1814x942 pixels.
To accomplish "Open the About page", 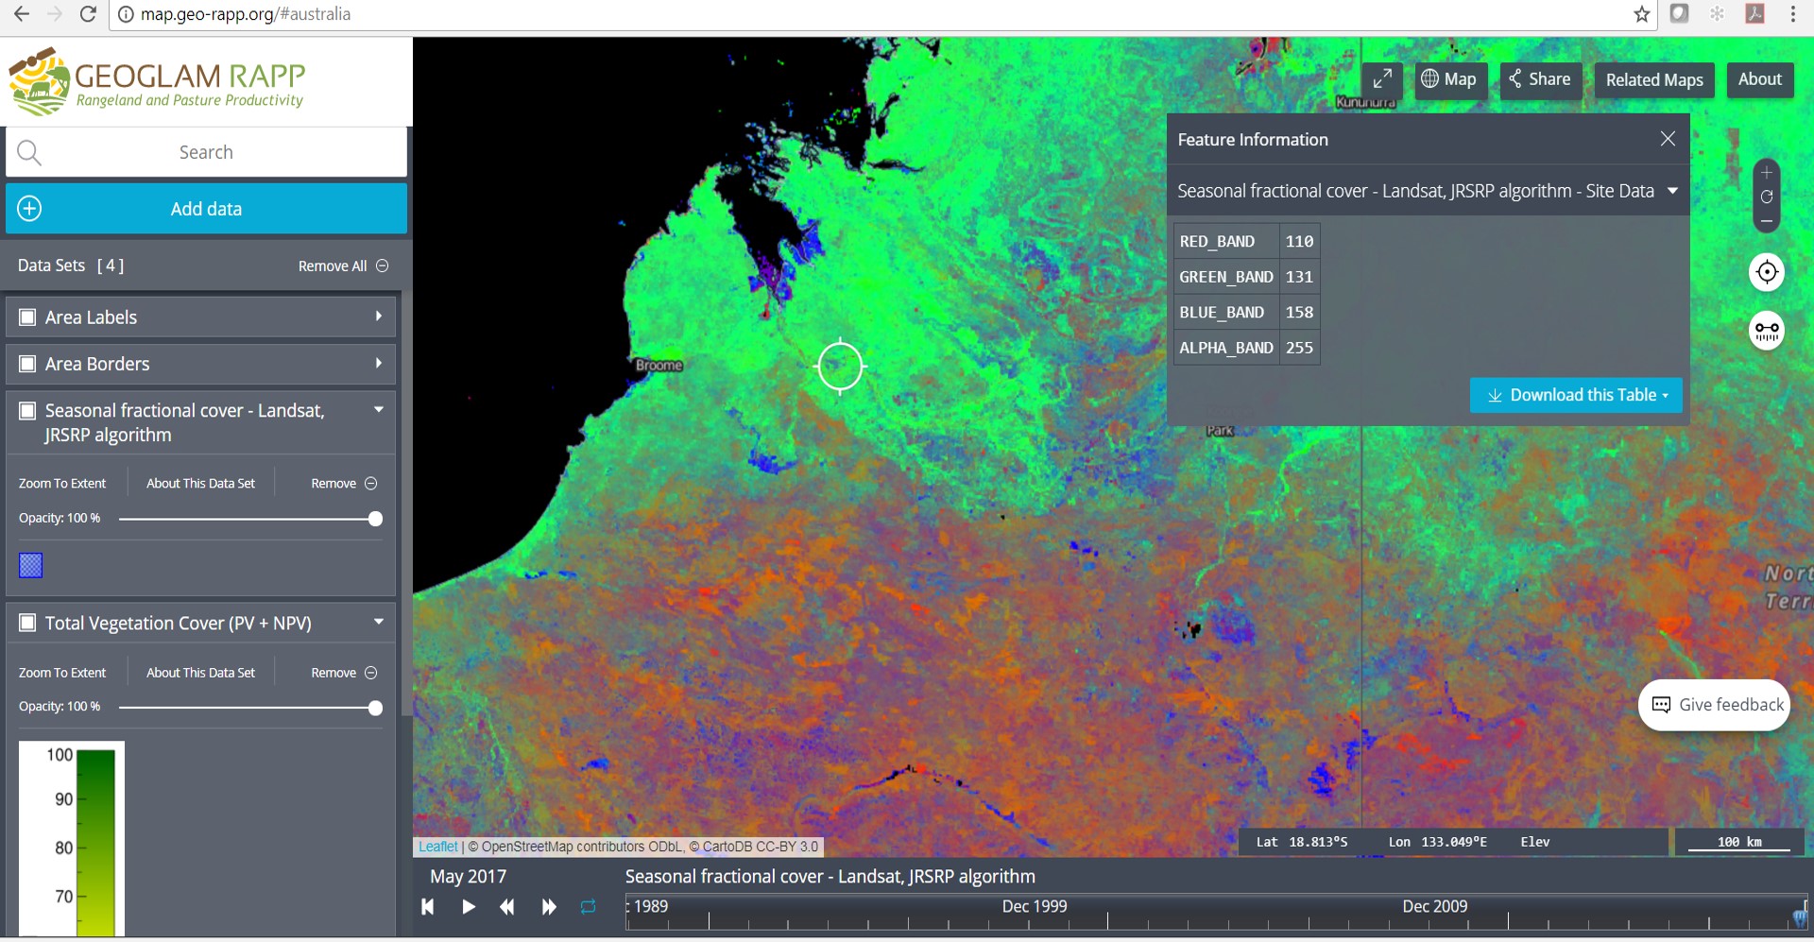I will point(1759,80).
